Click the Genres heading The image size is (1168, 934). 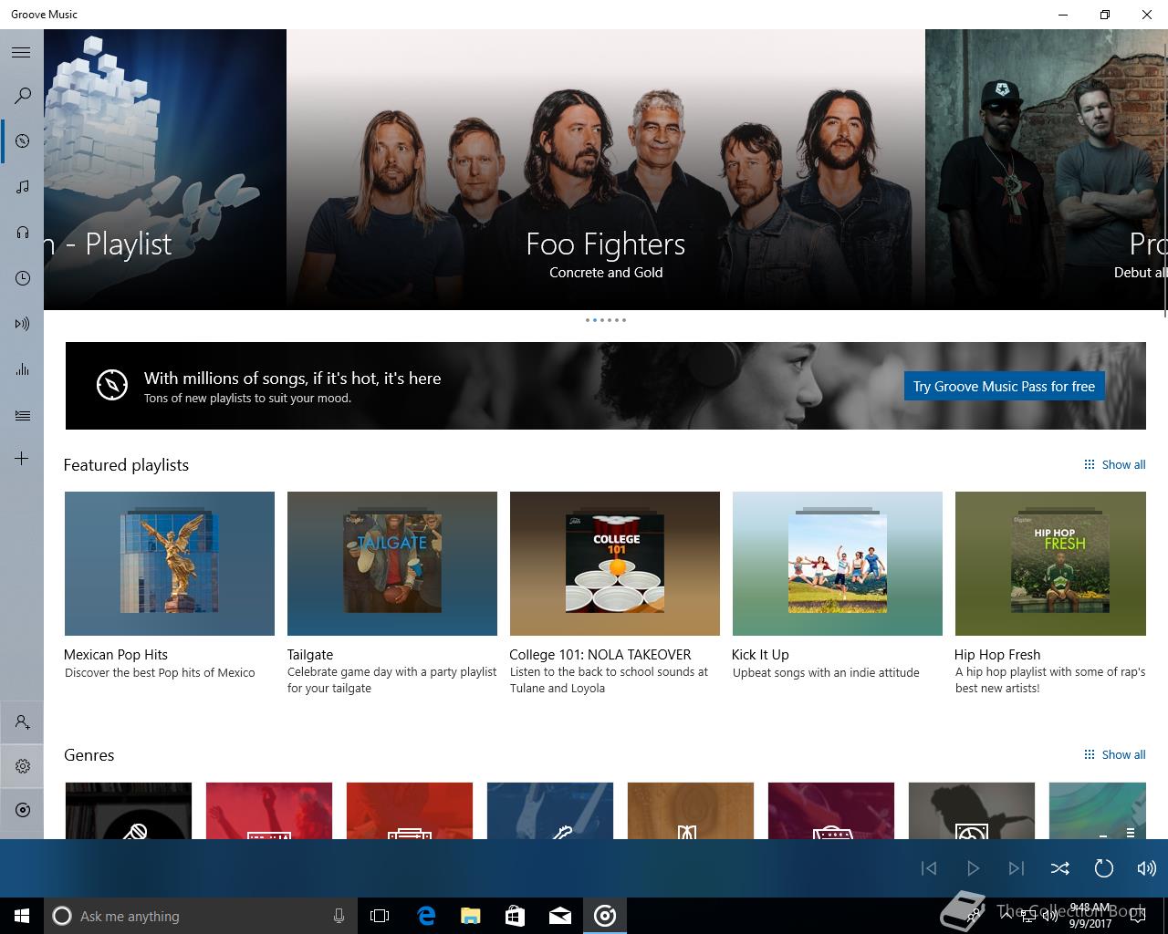tap(89, 755)
